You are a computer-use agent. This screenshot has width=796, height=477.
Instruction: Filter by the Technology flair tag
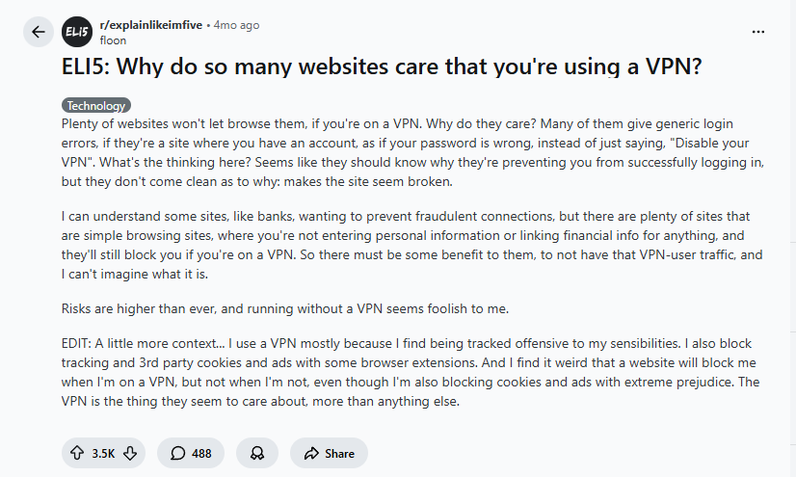coord(95,106)
